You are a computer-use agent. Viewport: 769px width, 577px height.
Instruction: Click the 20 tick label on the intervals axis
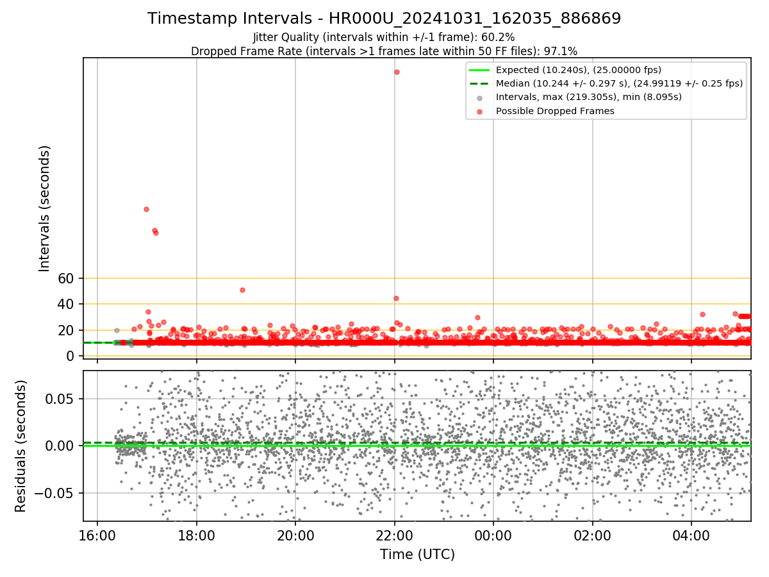point(67,330)
